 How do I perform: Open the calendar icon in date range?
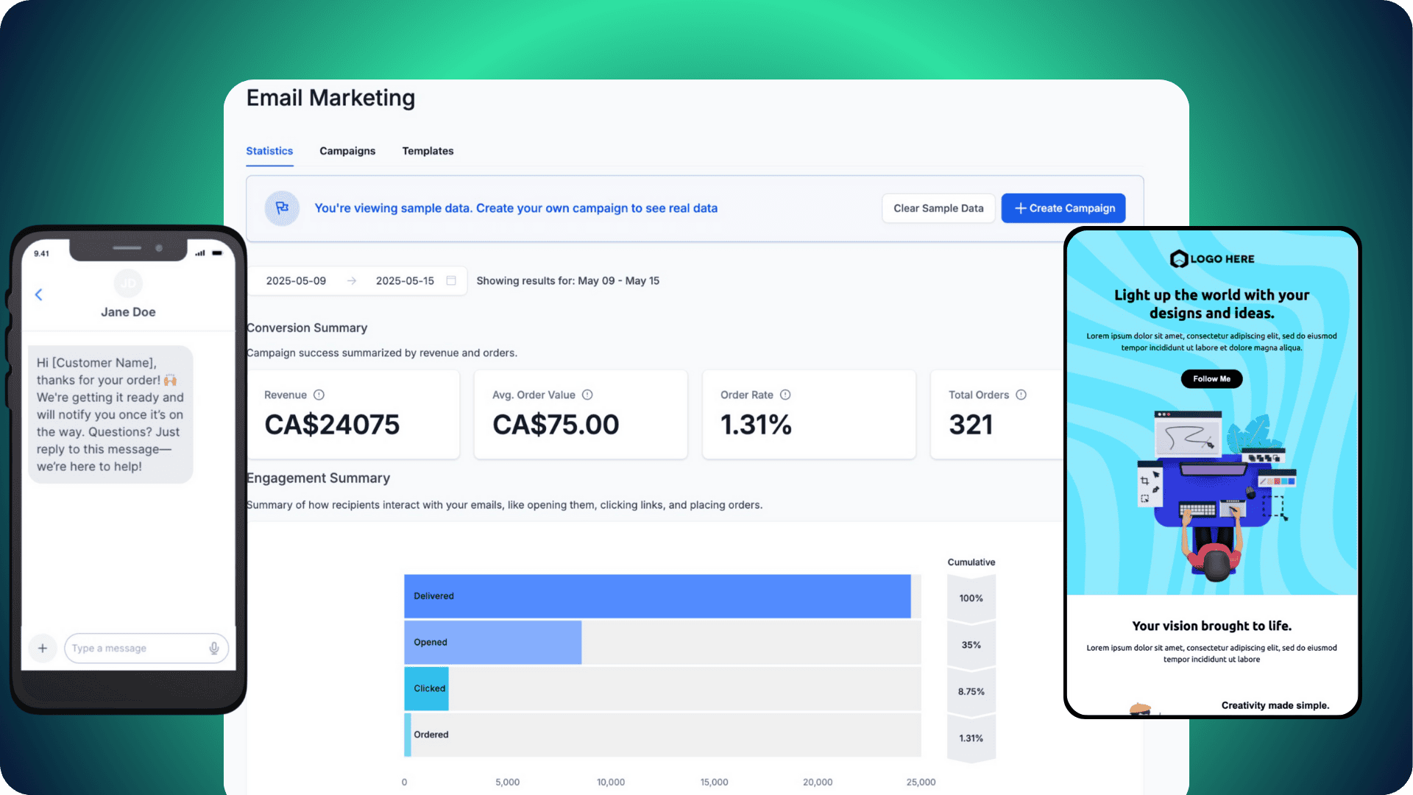point(451,280)
